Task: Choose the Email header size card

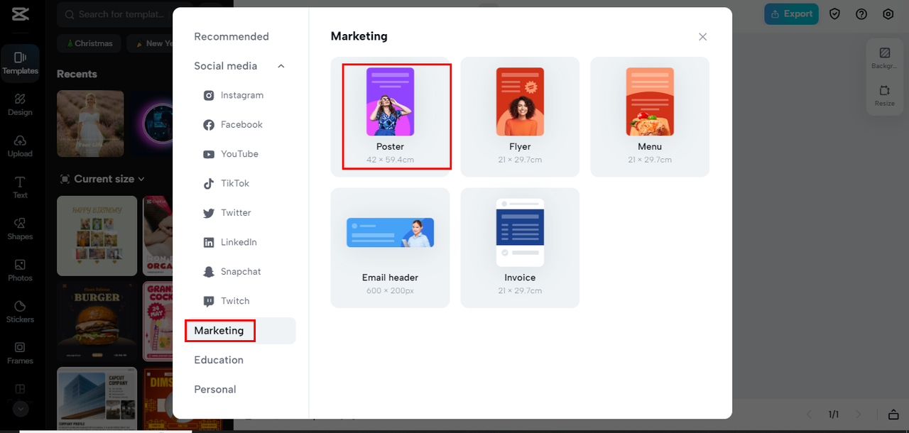Action: point(390,248)
